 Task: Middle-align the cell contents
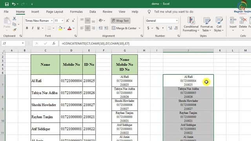(87, 20)
